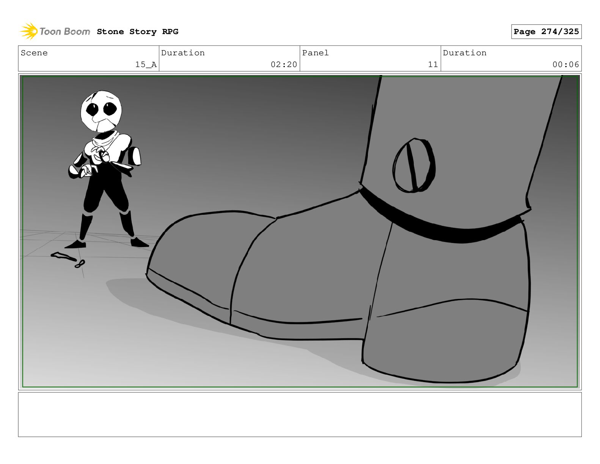This screenshot has width=600, height=464.
Task: Click the empty notes box below panel
Action: pos(300,414)
